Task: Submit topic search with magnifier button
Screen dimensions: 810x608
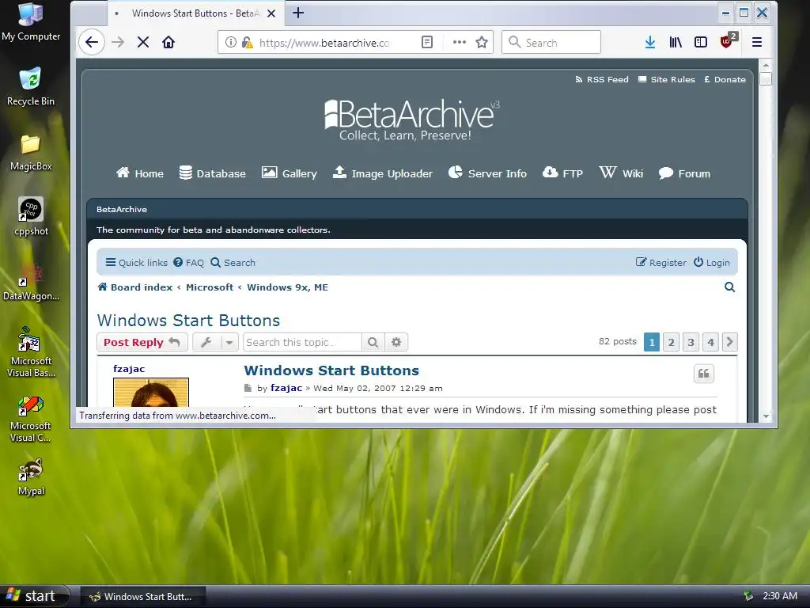Action: tap(373, 342)
